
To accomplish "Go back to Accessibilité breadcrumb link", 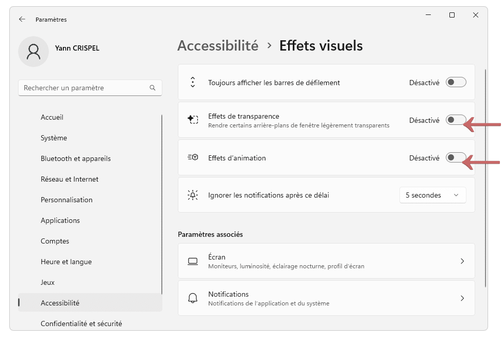I will click(x=217, y=46).
